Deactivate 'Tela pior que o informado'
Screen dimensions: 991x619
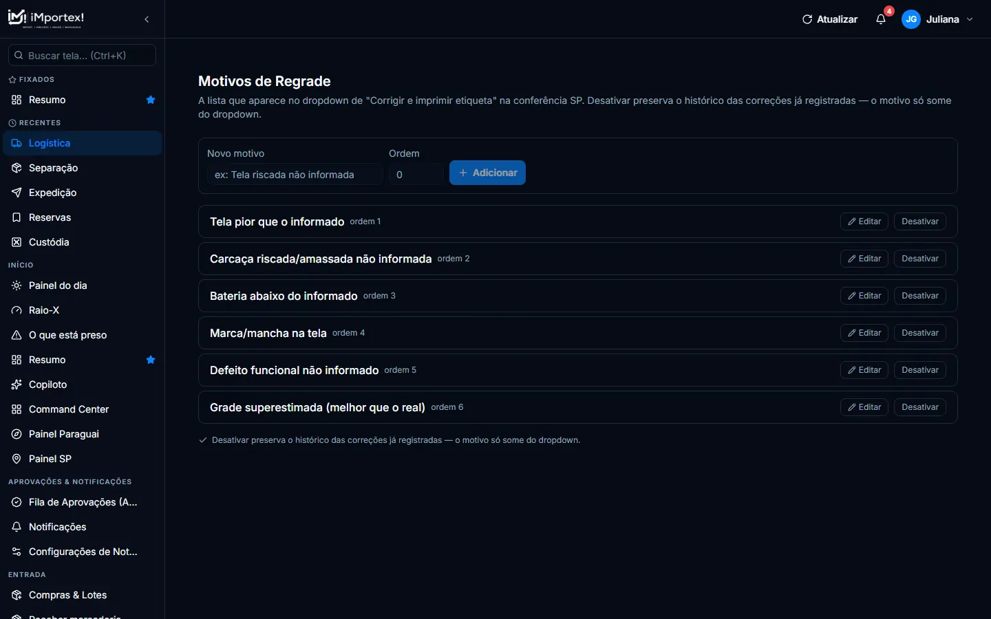click(x=920, y=221)
